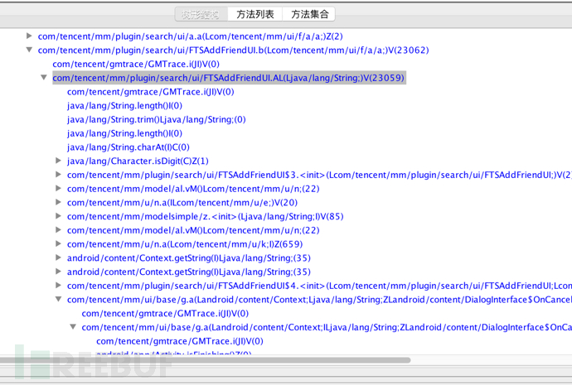Switch to the 方法集合 tab
Image resolution: width=572 pixels, height=385 pixels.
click(x=309, y=15)
